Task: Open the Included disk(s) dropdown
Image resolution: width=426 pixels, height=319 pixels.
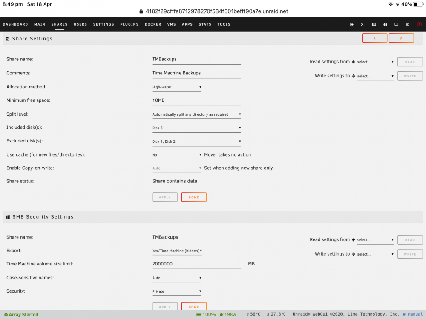Action: 196,128
